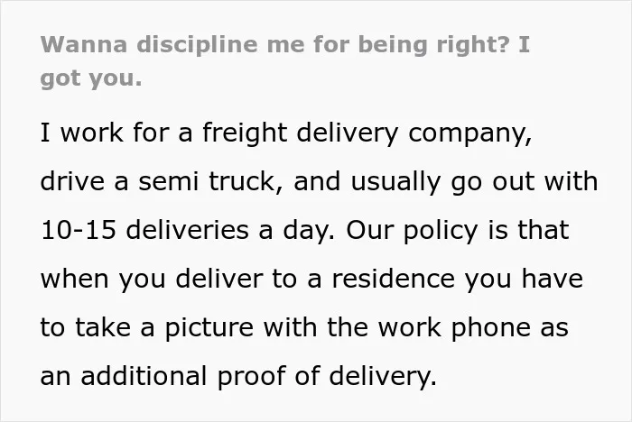Click the word 'usually' in the second line
This screenshot has width=632, height=422.
pyautogui.click(x=395, y=183)
